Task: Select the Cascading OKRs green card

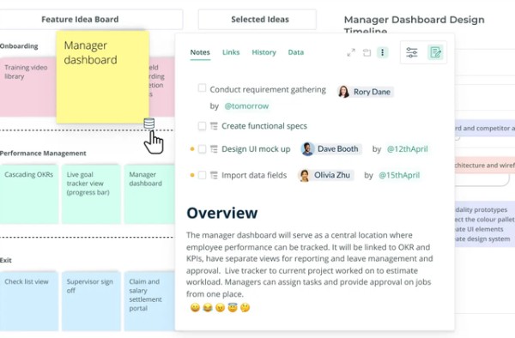Action: (29, 194)
